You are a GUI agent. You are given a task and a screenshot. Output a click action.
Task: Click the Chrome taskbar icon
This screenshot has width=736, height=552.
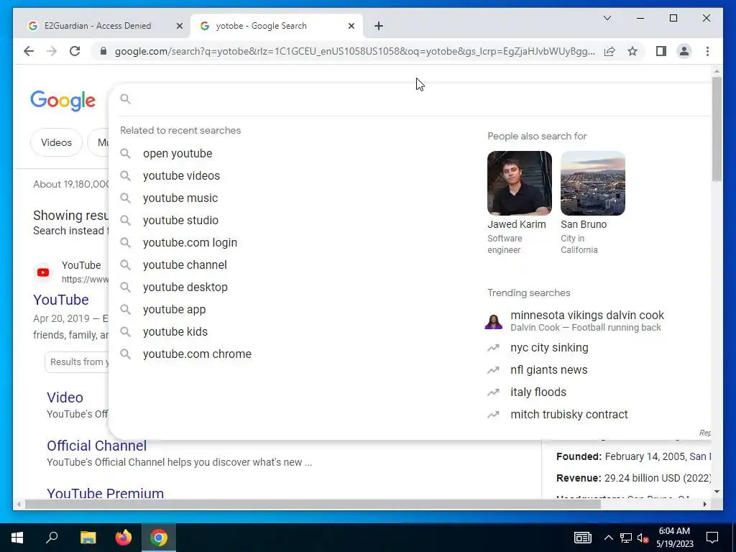point(159,538)
